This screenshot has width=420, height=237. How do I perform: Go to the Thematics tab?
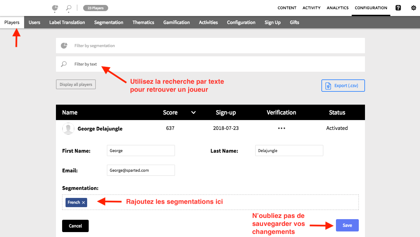coord(143,22)
